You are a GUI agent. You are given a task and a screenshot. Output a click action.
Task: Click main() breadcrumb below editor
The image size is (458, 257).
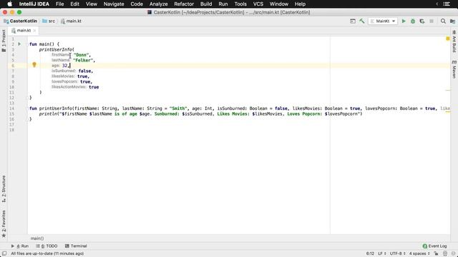click(x=37, y=238)
